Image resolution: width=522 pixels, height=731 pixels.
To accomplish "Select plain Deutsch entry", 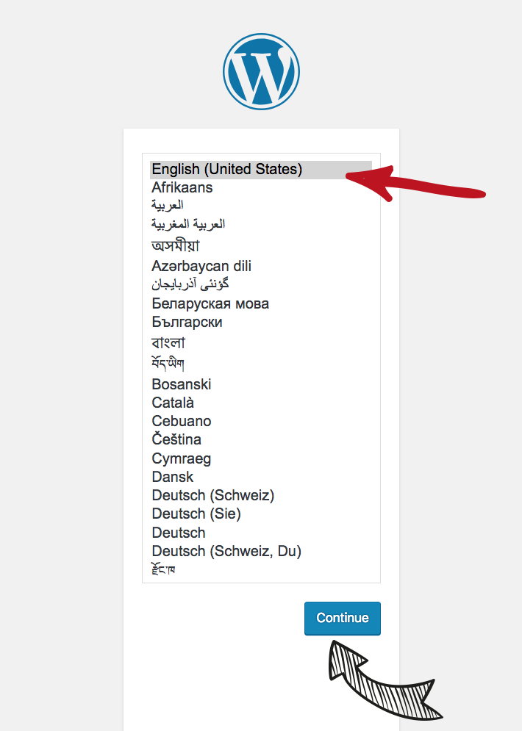I will pyautogui.click(x=179, y=533).
